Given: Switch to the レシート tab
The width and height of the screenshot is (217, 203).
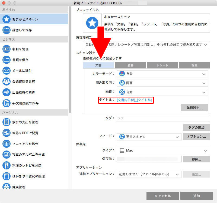Looking at the screenshot, I should point(162,65).
